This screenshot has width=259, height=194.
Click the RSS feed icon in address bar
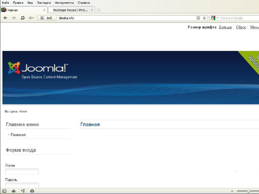coord(198,18)
